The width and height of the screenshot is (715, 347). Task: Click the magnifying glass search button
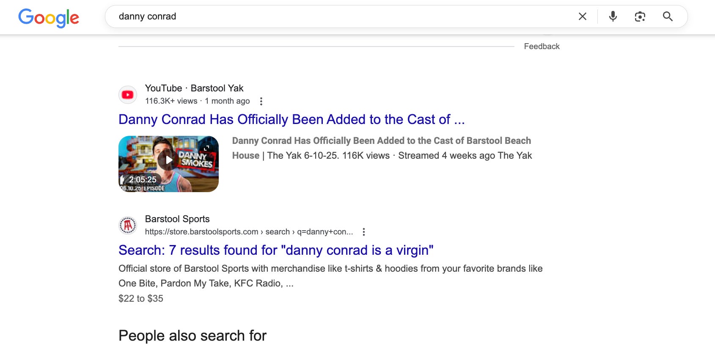(668, 17)
